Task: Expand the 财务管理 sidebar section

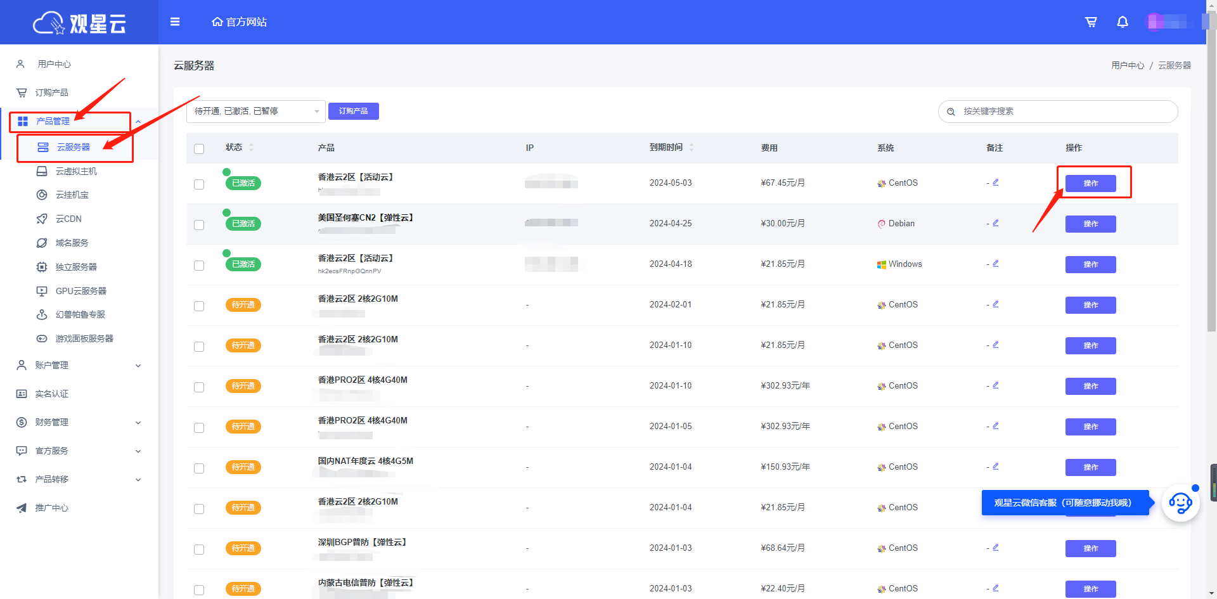Action: pyautogui.click(x=138, y=422)
